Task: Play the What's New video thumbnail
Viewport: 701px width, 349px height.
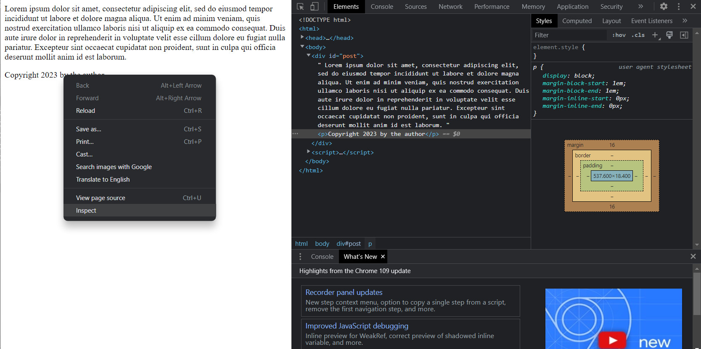Action: [613, 340]
